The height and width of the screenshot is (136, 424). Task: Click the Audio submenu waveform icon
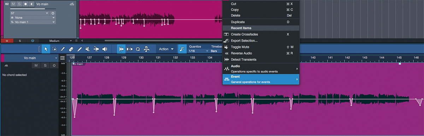(226, 69)
